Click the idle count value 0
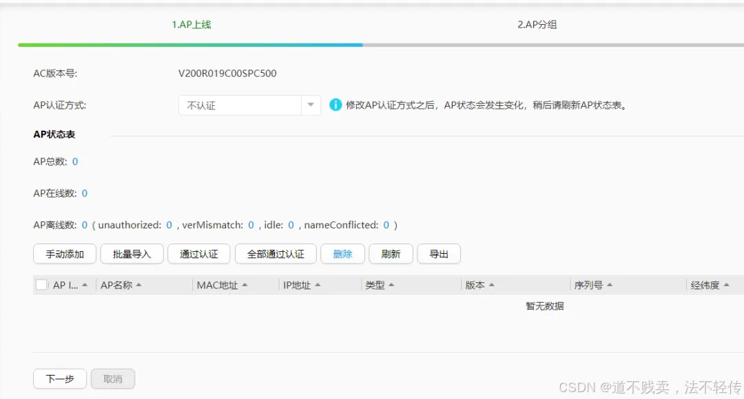This screenshot has height=399, width=744. click(291, 225)
